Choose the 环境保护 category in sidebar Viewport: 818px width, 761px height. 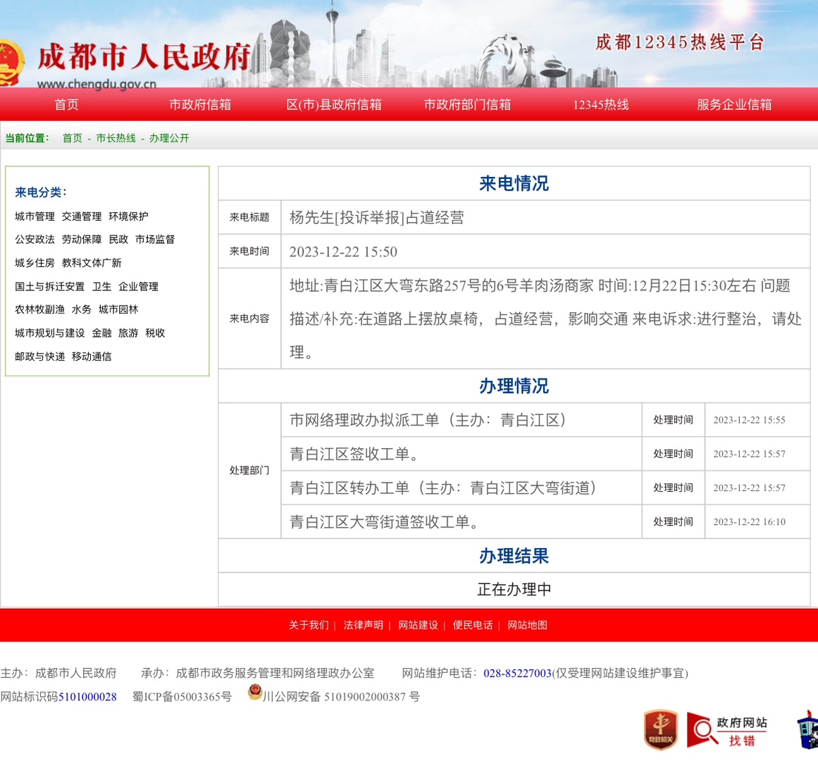(128, 216)
